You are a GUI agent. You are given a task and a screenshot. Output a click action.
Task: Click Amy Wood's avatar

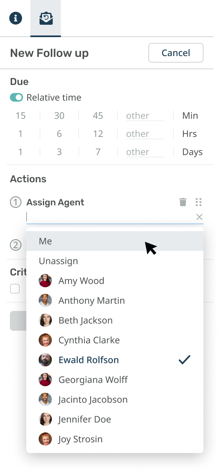pyautogui.click(x=45, y=280)
